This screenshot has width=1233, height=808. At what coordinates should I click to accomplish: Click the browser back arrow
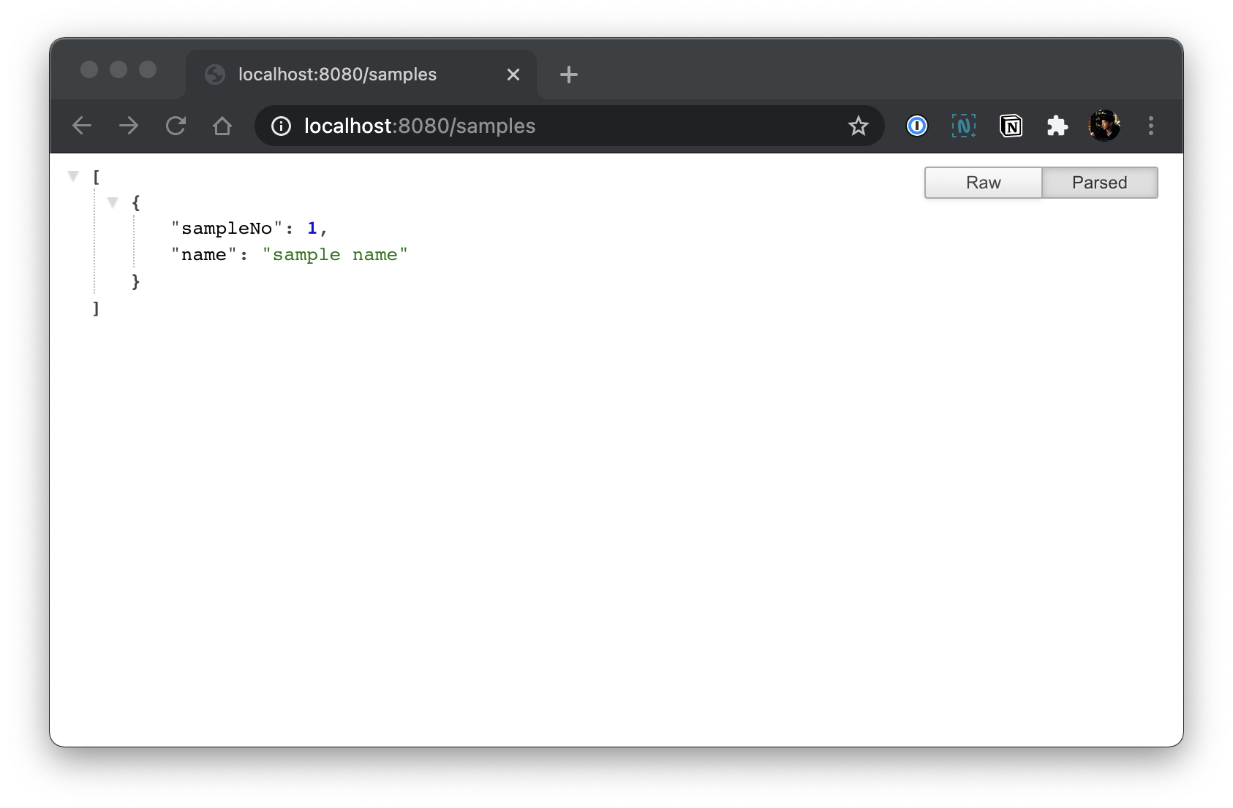[x=82, y=126]
